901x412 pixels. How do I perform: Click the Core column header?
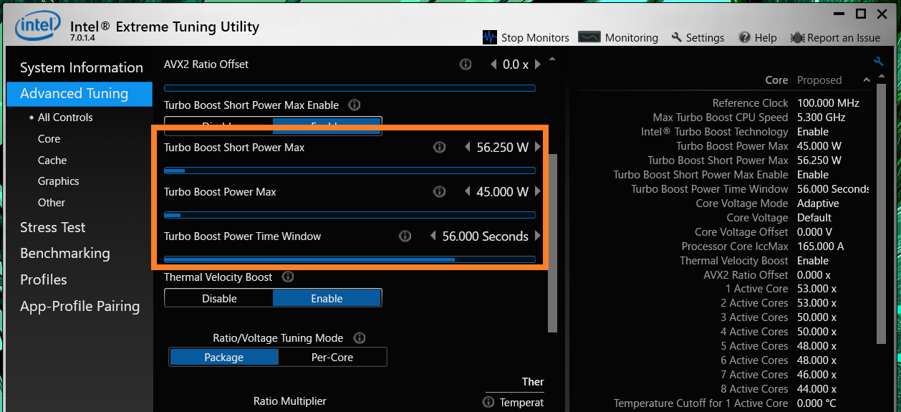pyautogui.click(x=776, y=80)
